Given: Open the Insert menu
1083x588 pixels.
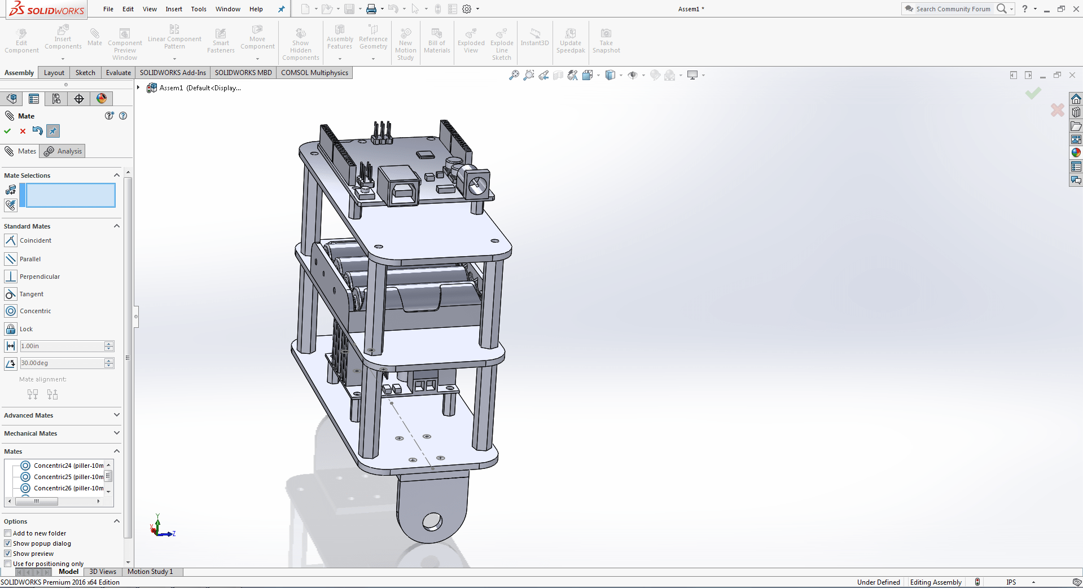Looking at the screenshot, I should click(174, 9).
